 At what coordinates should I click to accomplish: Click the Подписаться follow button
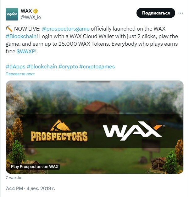(x=156, y=13)
